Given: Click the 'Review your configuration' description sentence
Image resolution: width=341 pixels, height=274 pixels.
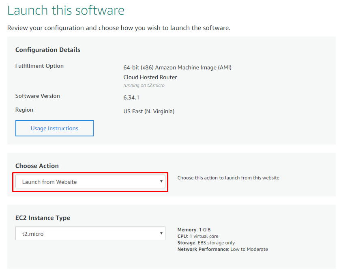Looking at the screenshot, I should pyautogui.click(x=119, y=28).
